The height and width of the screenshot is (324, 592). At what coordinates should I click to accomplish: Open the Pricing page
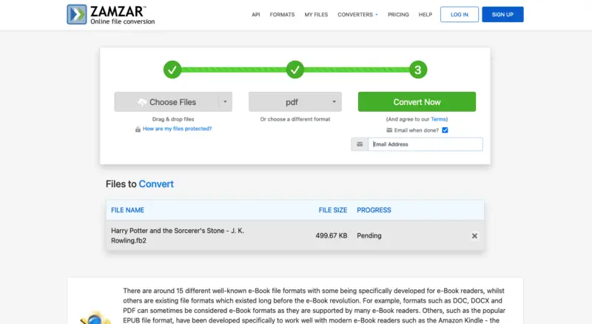pyautogui.click(x=398, y=15)
